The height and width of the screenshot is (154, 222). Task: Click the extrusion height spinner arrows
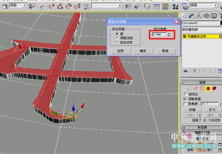pos(168,34)
